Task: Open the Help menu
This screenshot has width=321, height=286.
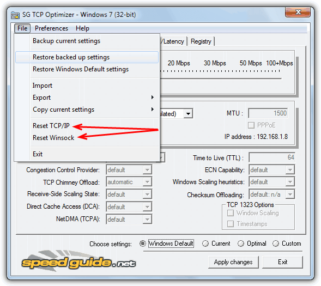Action: tap(82, 28)
